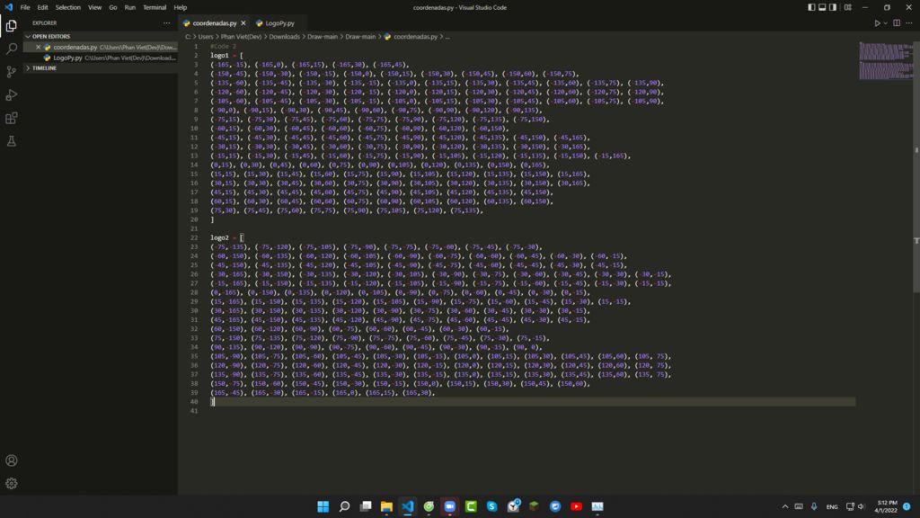Split the editor to the right

click(x=897, y=22)
